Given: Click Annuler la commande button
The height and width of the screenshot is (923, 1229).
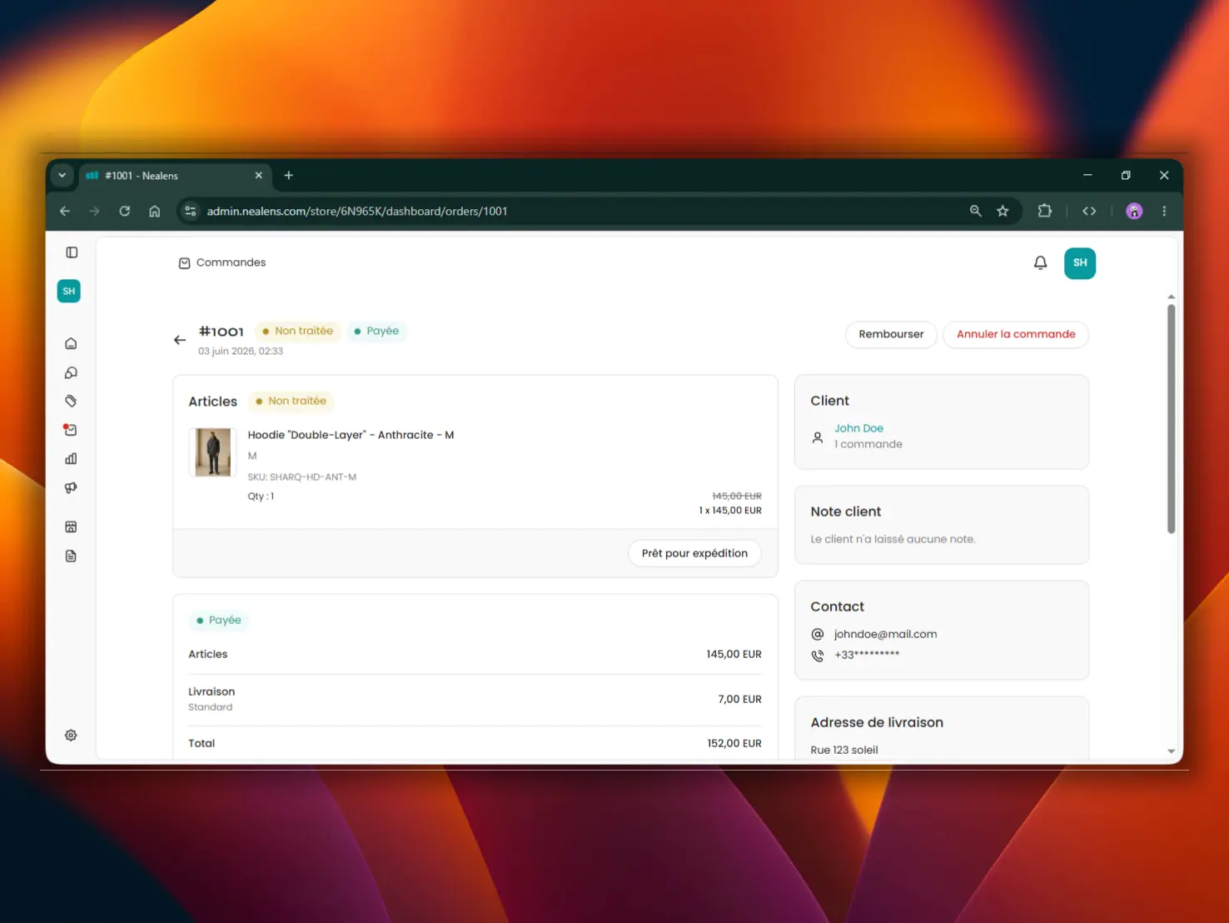Looking at the screenshot, I should tap(1016, 334).
